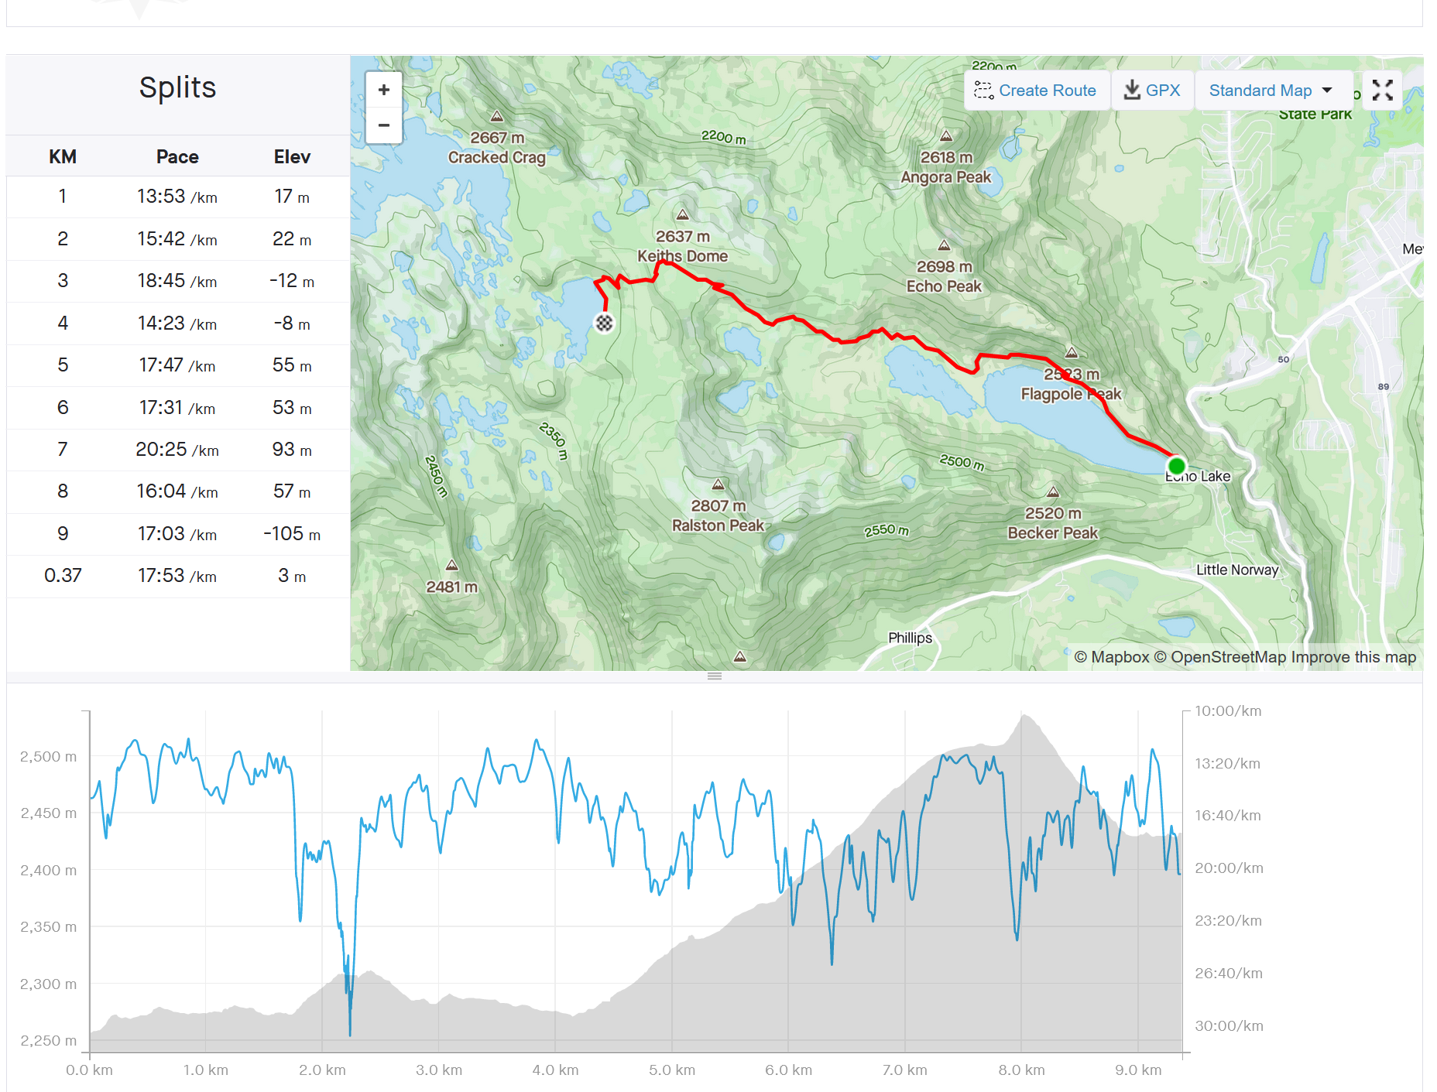Click the Improve this map link
1437x1092 pixels.
(1353, 657)
